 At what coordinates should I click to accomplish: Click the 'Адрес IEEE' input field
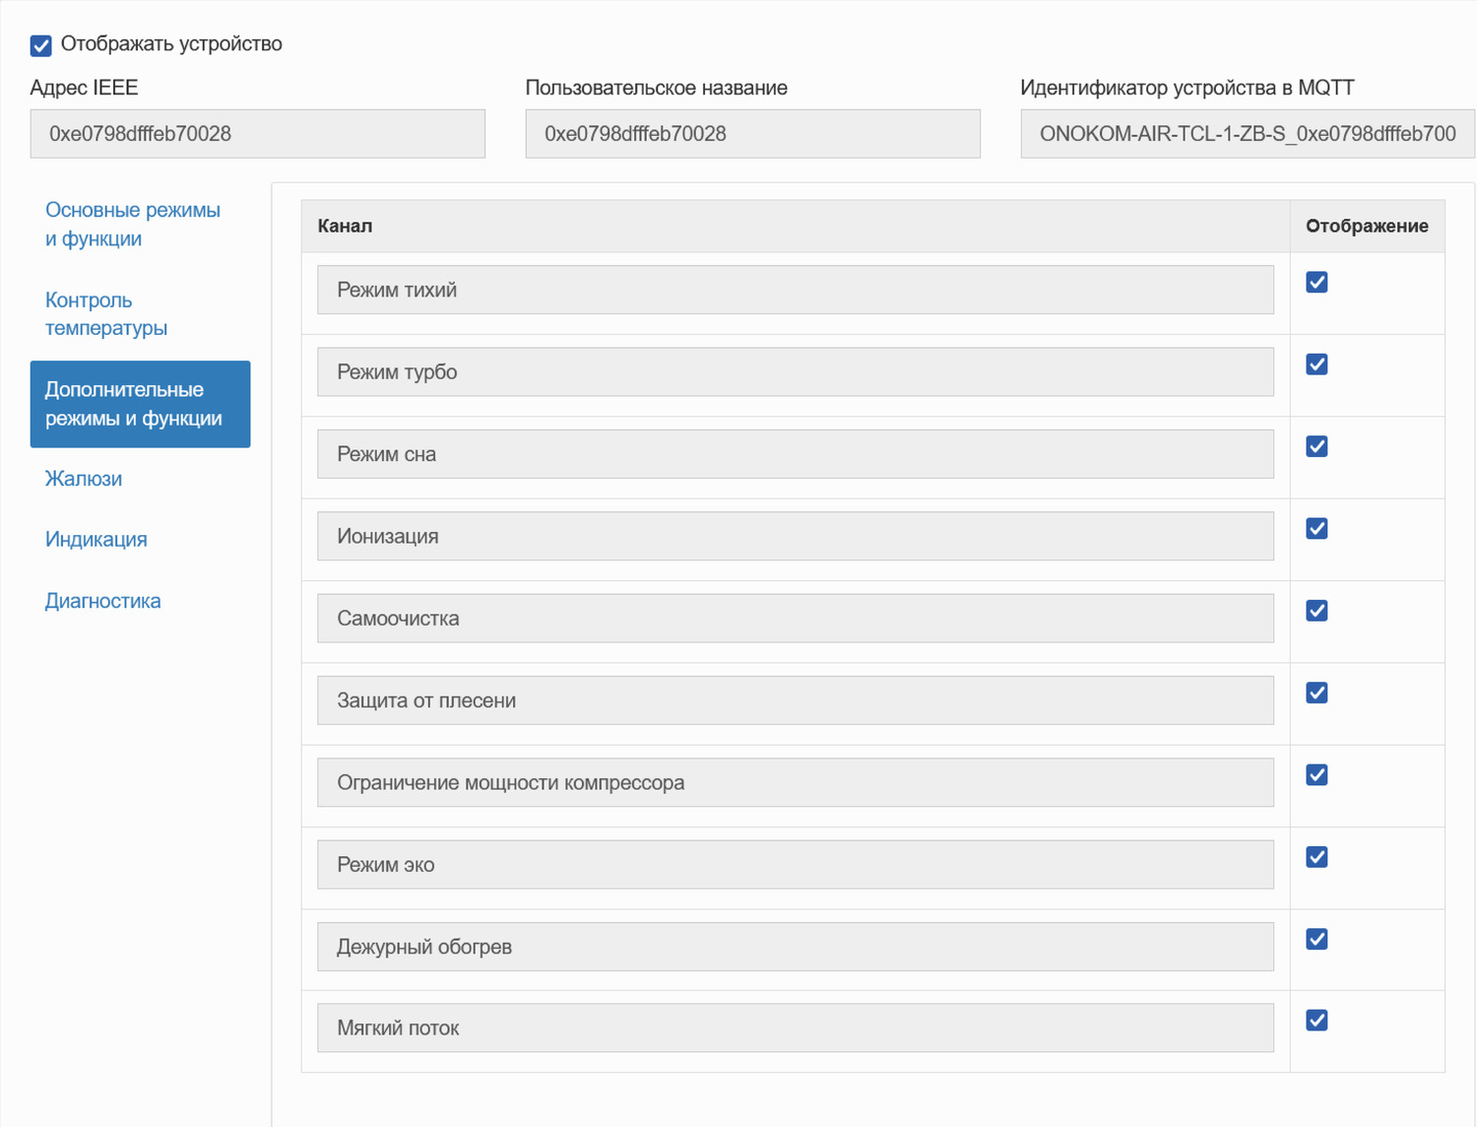[257, 134]
